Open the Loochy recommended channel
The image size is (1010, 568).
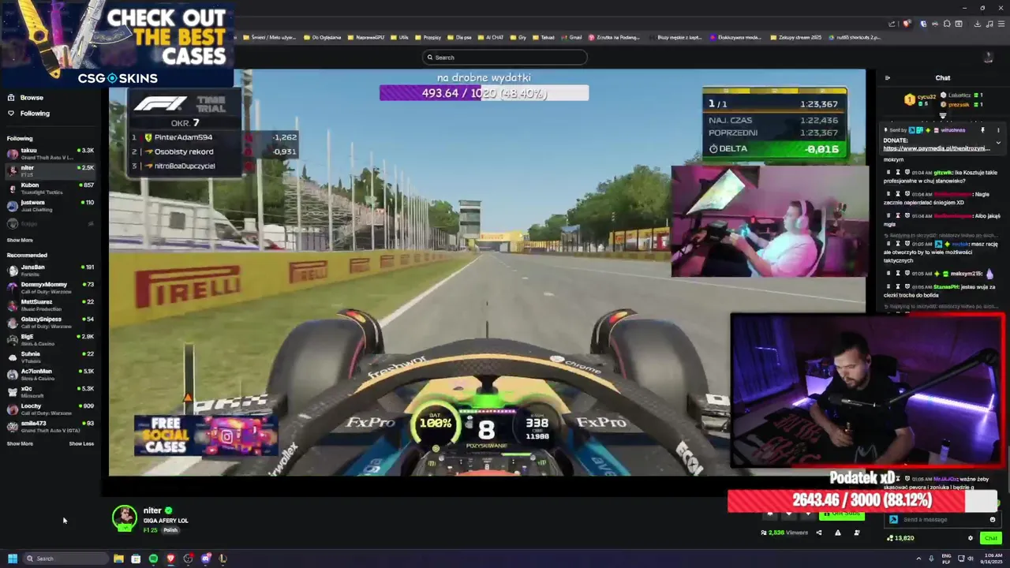click(x=50, y=409)
